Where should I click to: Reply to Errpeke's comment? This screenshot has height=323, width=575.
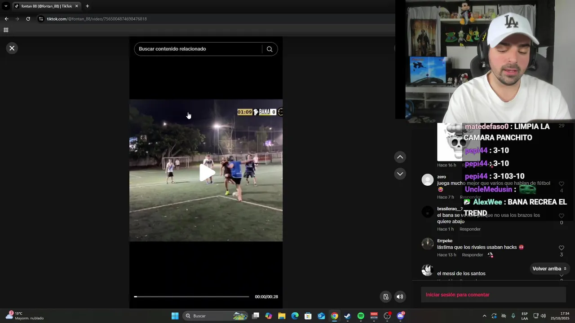tap(473, 255)
